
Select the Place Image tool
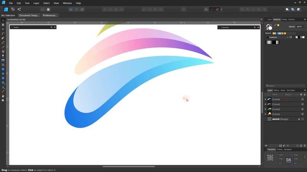[x=3, y=61]
